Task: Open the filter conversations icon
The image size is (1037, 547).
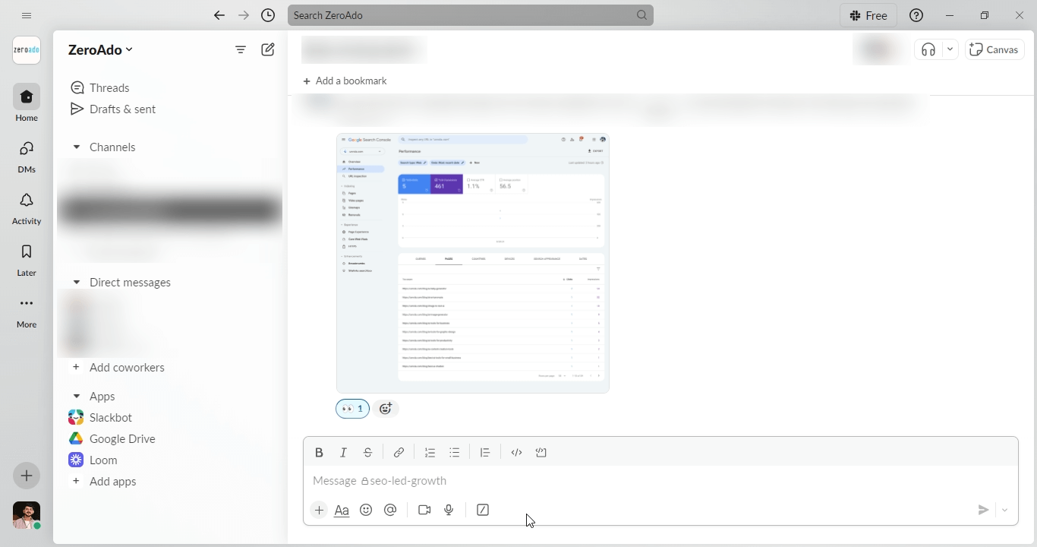Action: [x=241, y=49]
